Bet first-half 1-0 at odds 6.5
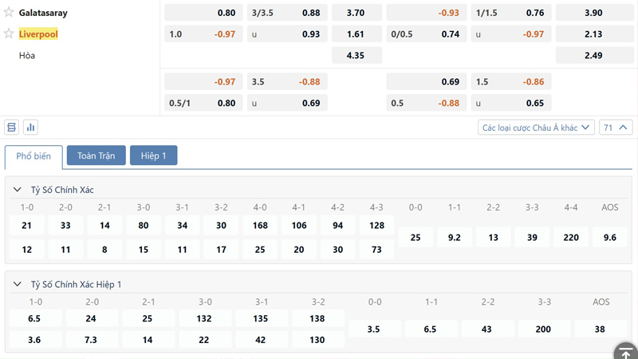 [35, 318]
